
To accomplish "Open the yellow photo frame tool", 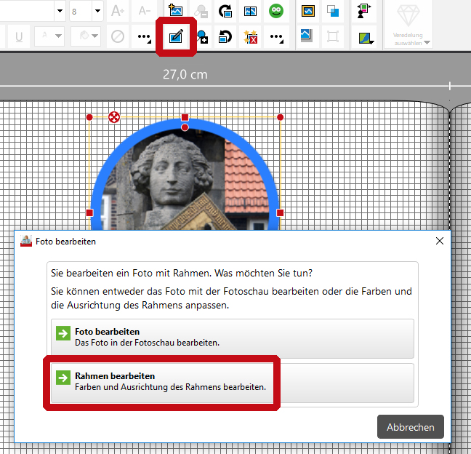I will pyautogui.click(x=307, y=11).
